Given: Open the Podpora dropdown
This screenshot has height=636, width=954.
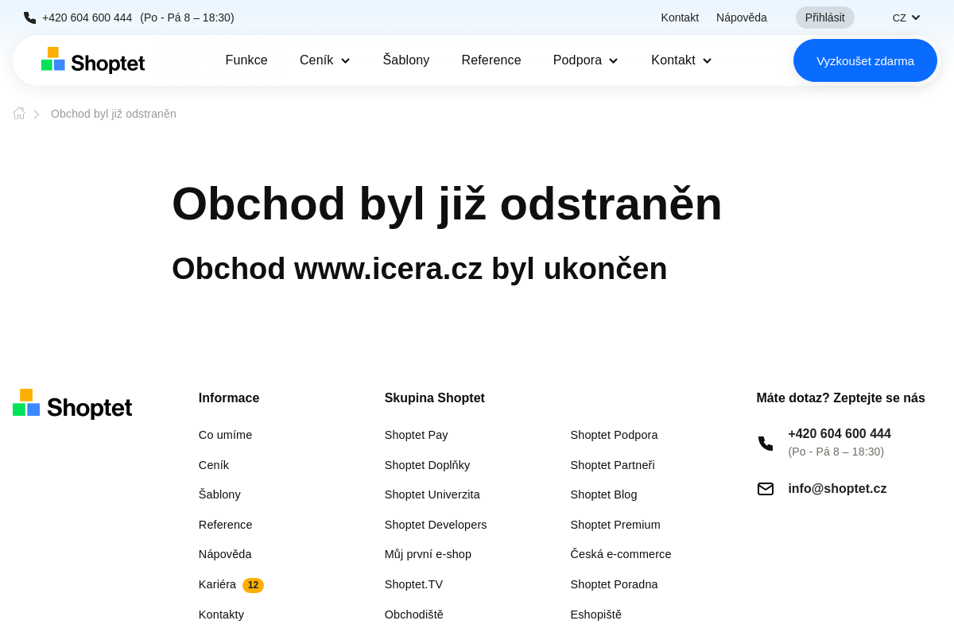Looking at the screenshot, I should tap(585, 60).
